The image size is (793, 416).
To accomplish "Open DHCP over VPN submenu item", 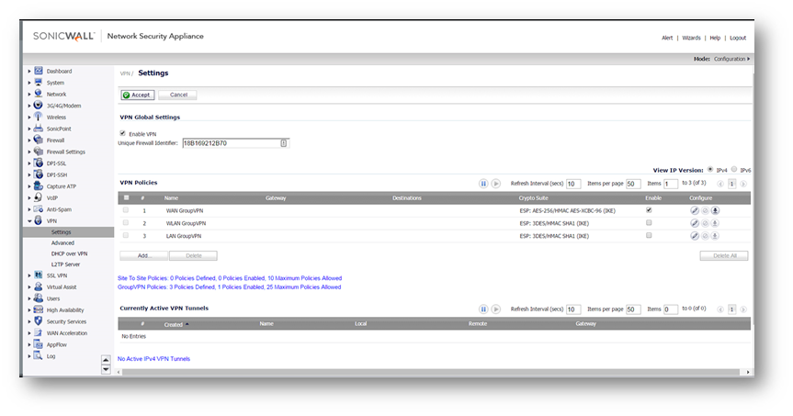I will (69, 253).
